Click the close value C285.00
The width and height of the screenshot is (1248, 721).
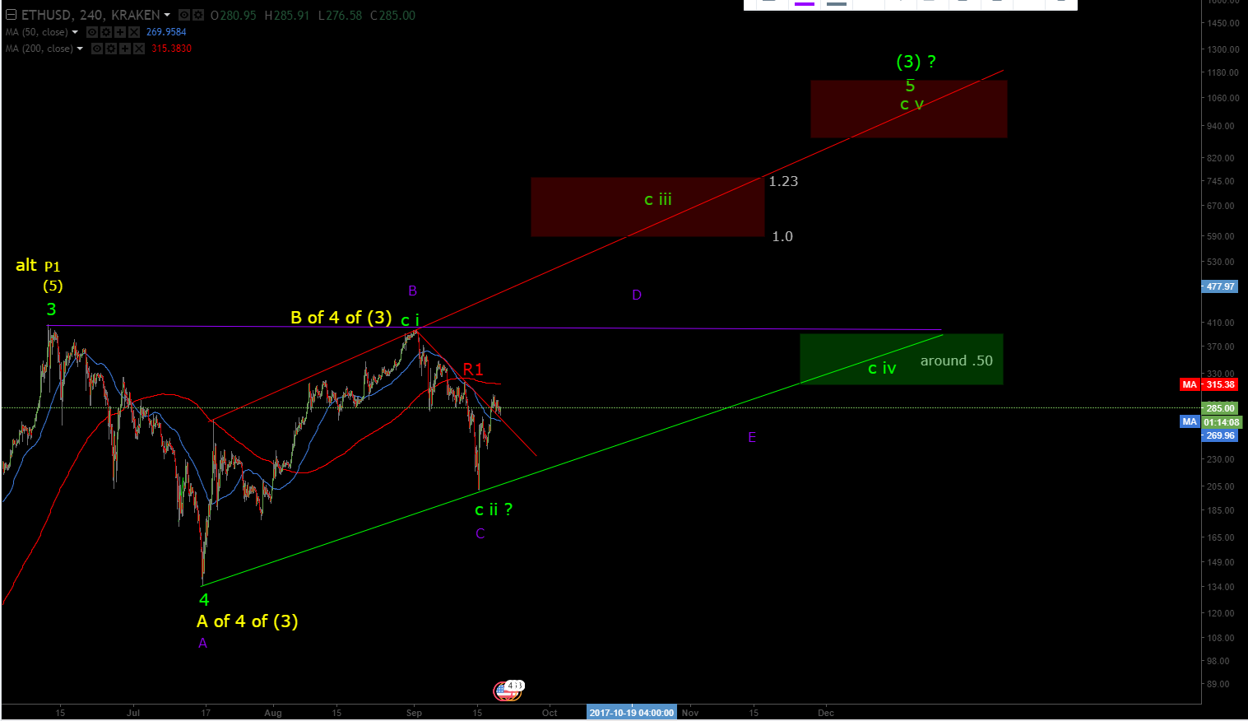click(x=392, y=15)
